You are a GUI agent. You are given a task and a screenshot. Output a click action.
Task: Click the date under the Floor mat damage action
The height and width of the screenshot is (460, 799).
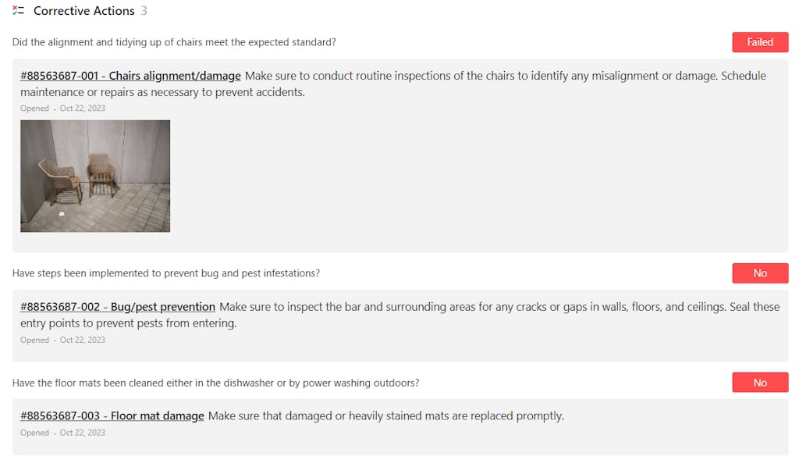coord(83,433)
